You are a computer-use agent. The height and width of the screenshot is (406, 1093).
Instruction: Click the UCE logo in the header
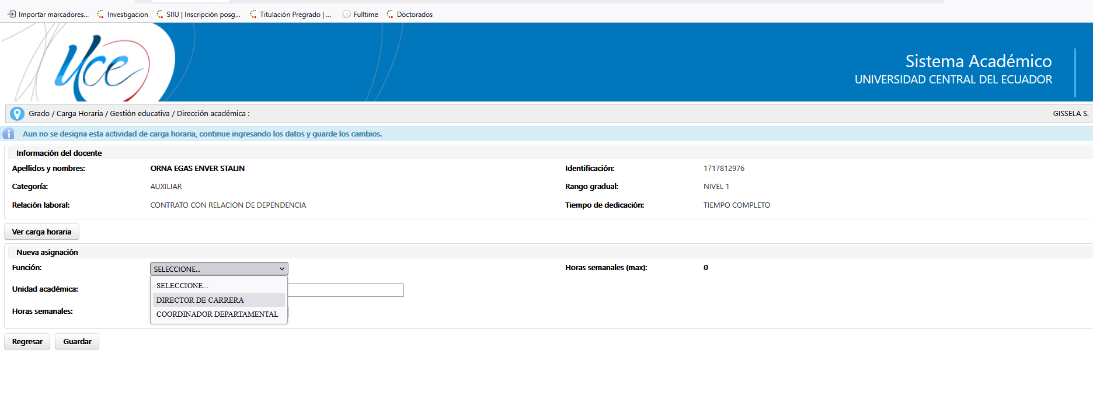102,68
